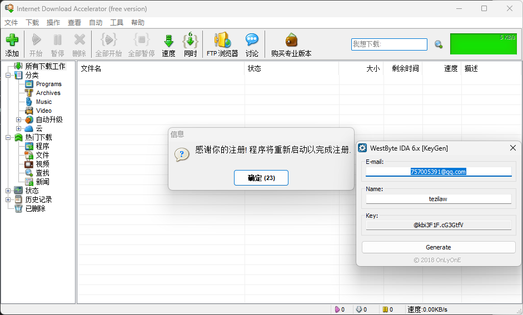Image resolution: width=523 pixels, height=315 pixels.
Task: Sort by the 描述 column header
Action: click(491, 68)
